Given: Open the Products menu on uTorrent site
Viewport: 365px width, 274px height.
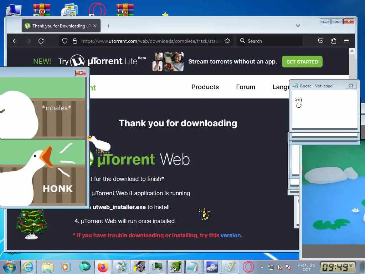Looking at the screenshot, I should (x=205, y=87).
